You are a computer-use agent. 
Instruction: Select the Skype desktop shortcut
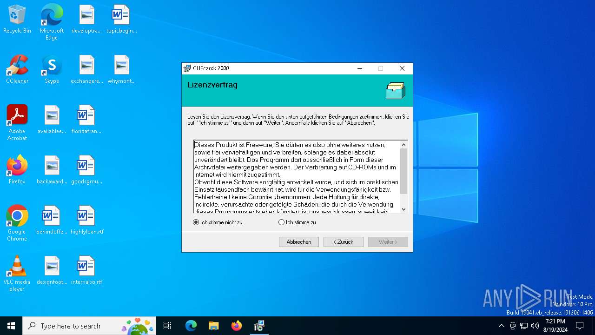coord(52,70)
